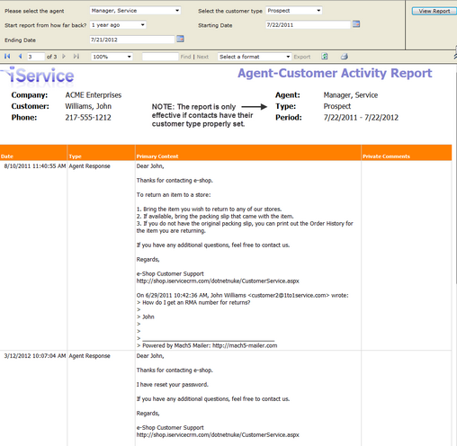
Task: Focus the current page number field
Action: point(36,57)
